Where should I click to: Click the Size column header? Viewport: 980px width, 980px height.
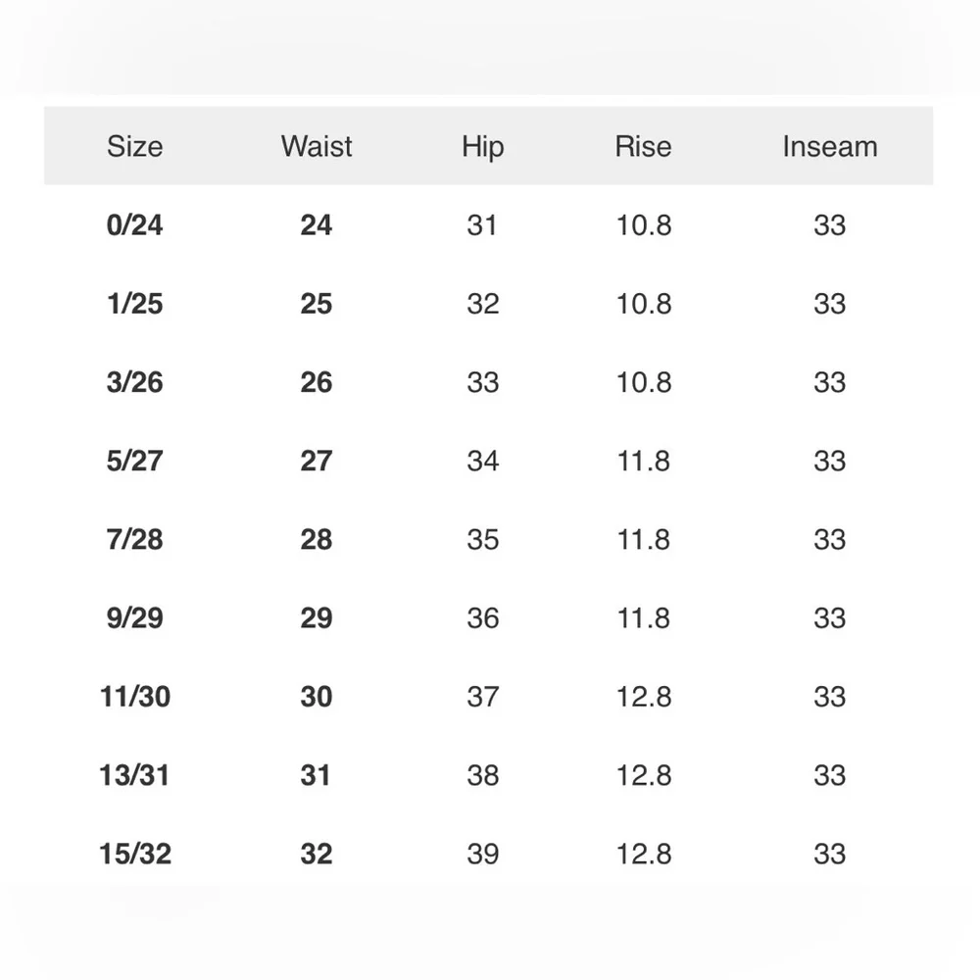134,146
